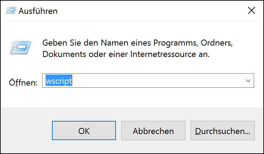The image size is (264, 154).
Task: Close the Ausführen dialog
Action: [x=251, y=11]
